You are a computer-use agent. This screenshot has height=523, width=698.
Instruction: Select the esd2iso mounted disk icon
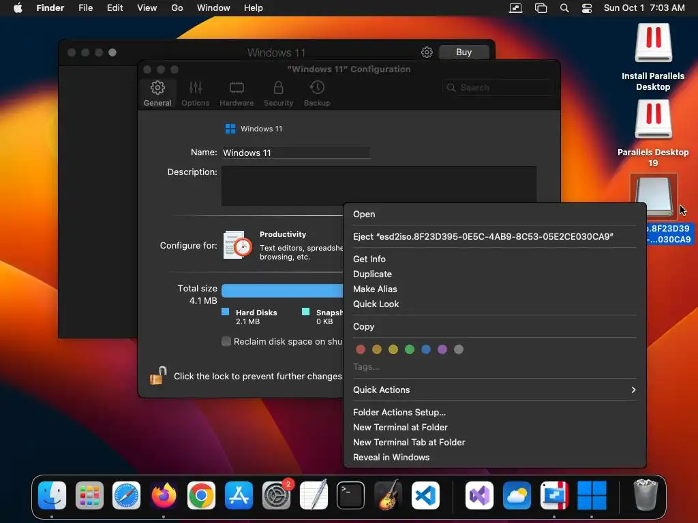(654, 196)
